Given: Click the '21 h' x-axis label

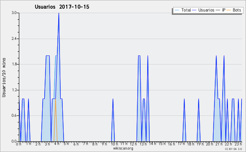Looking at the screenshot, I should 219,144.
